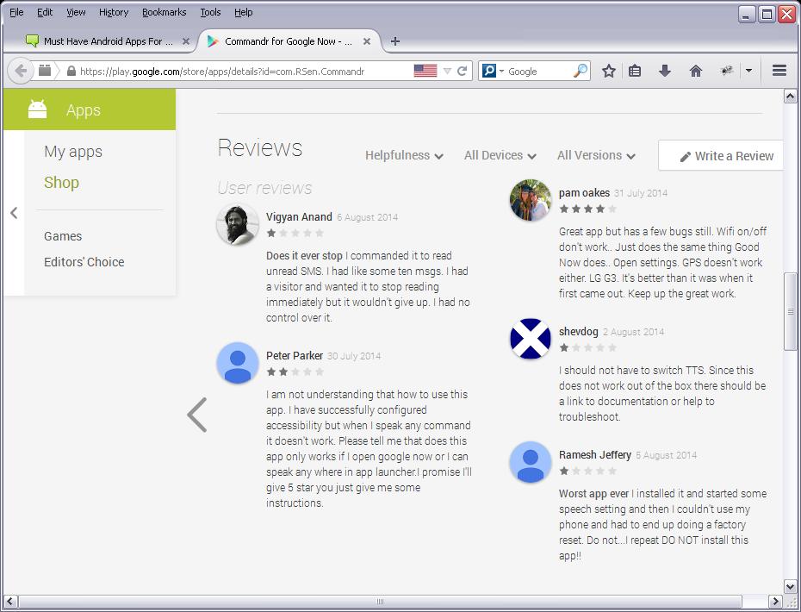Click Vigyan Anand's profile photo
This screenshot has width=801, height=612.
pyautogui.click(x=237, y=226)
